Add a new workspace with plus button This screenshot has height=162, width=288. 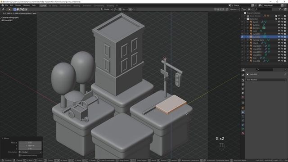(117, 6)
